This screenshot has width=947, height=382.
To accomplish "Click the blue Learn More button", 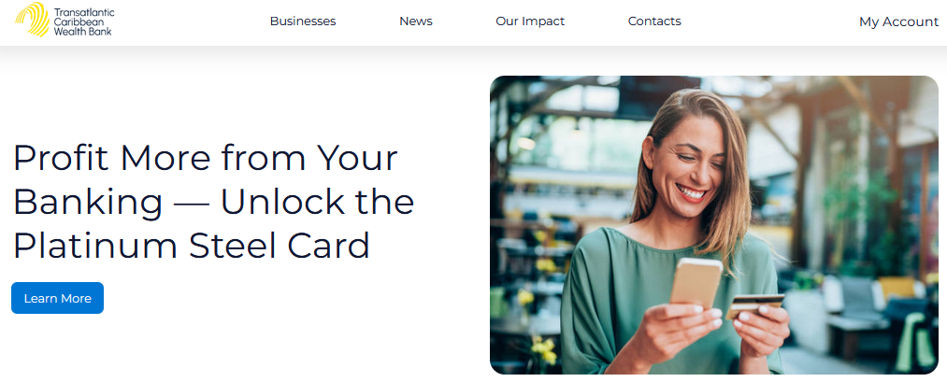I will pyautogui.click(x=57, y=298).
